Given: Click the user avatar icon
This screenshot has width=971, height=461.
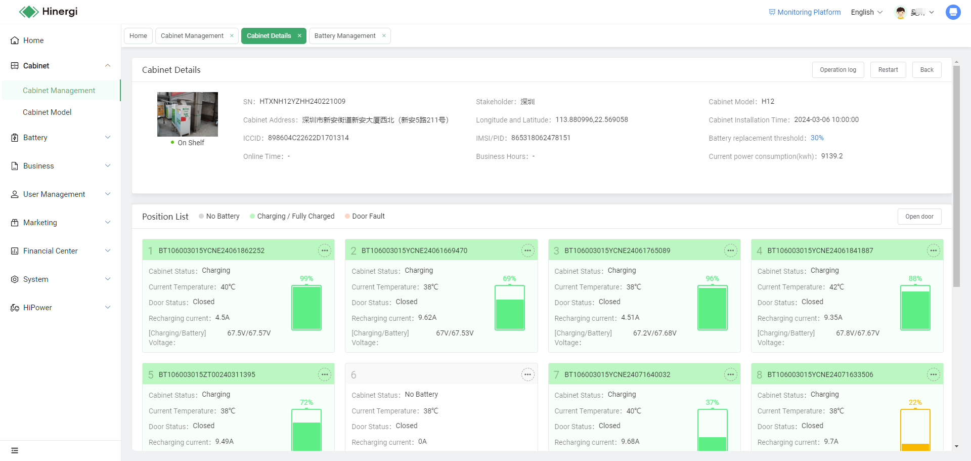Looking at the screenshot, I should 900,13.
